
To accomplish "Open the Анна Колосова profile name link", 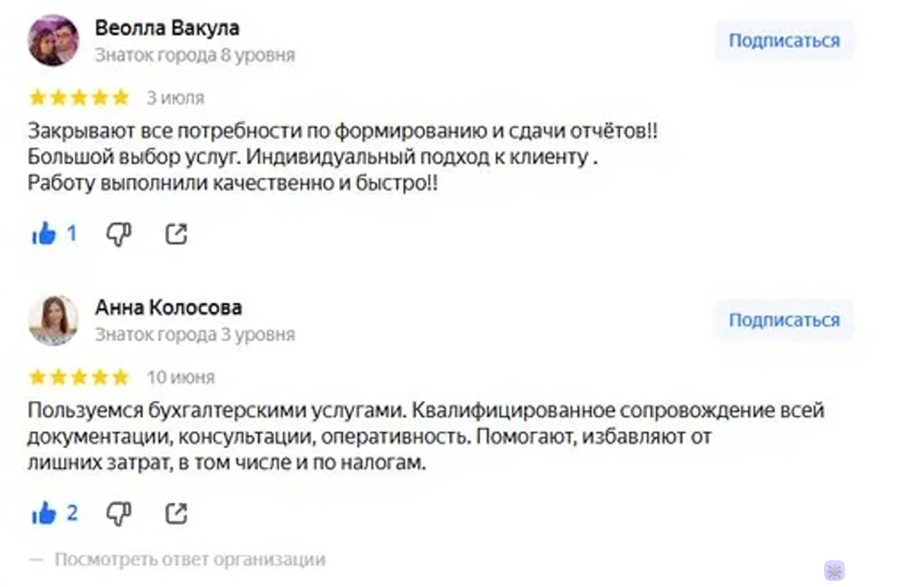I will pyautogui.click(x=168, y=307).
